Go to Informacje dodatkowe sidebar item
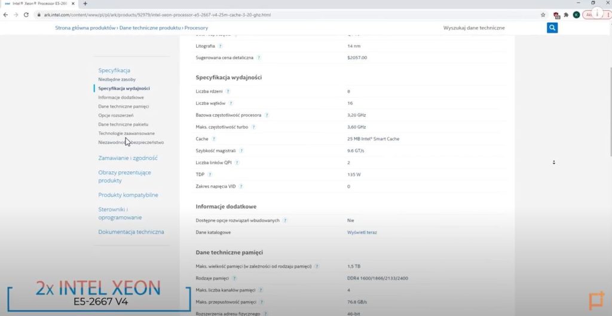Viewport: 612px width, 316px height. [x=121, y=97]
